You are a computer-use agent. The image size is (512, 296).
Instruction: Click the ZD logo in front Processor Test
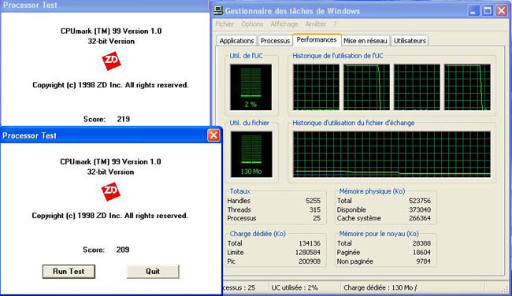pyautogui.click(x=111, y=191)
